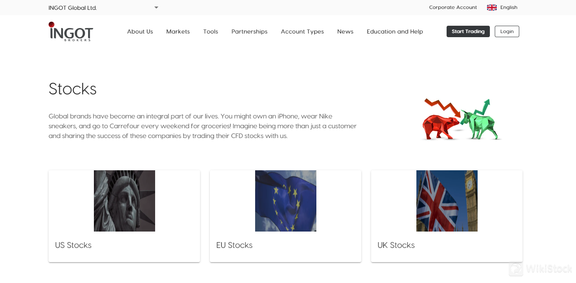
Task: Follow the Corporate Account link
Action: tap(453, 7)
